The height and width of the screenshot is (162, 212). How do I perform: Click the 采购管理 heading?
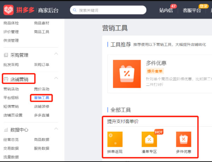[19, 55]
